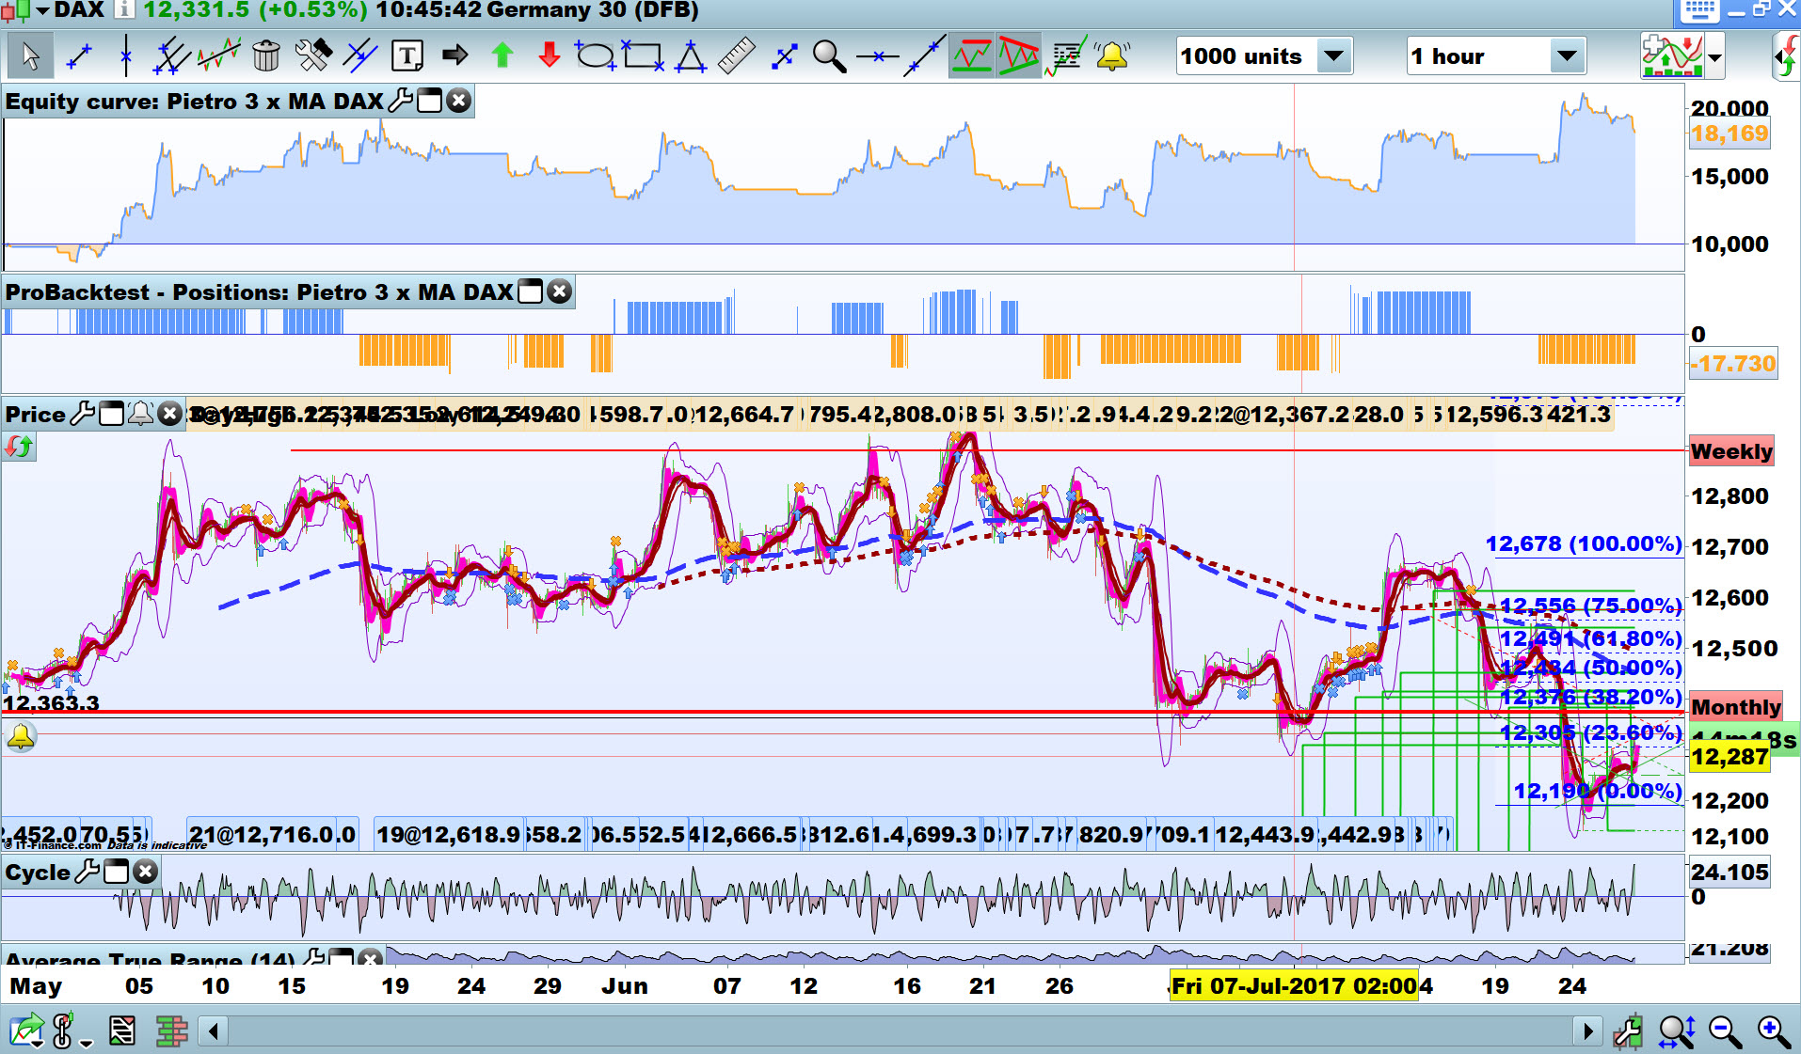Close the ProBacktest Positions panel

560,291
